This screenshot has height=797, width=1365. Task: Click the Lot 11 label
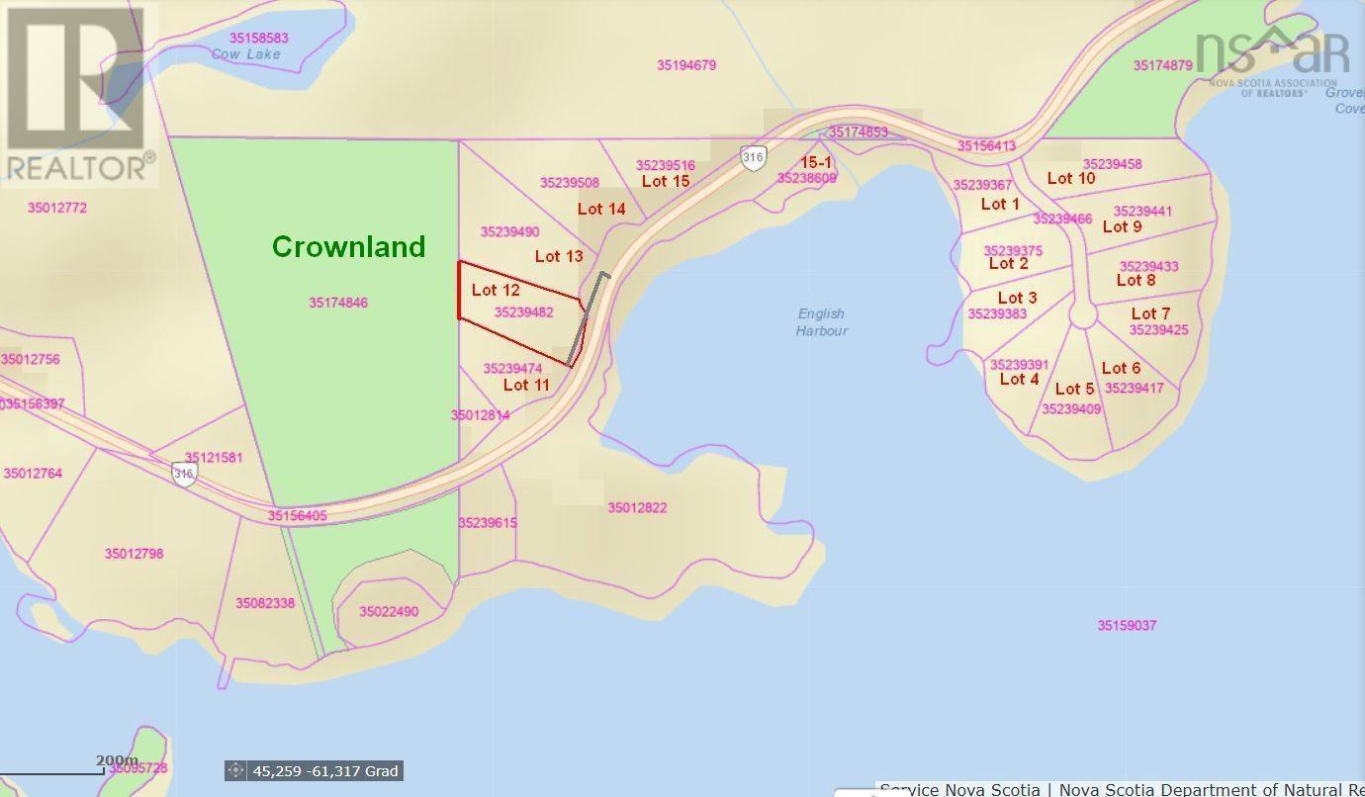526,386
